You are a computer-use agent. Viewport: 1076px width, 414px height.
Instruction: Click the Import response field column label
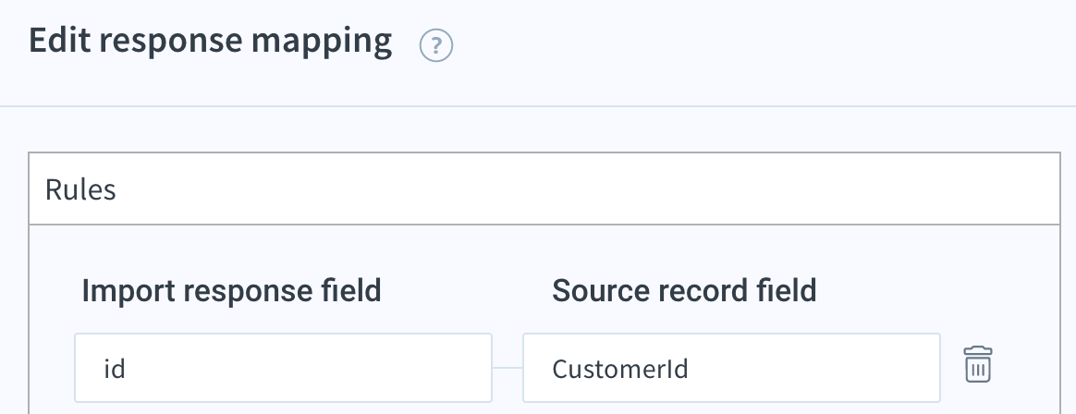[231, 290]
